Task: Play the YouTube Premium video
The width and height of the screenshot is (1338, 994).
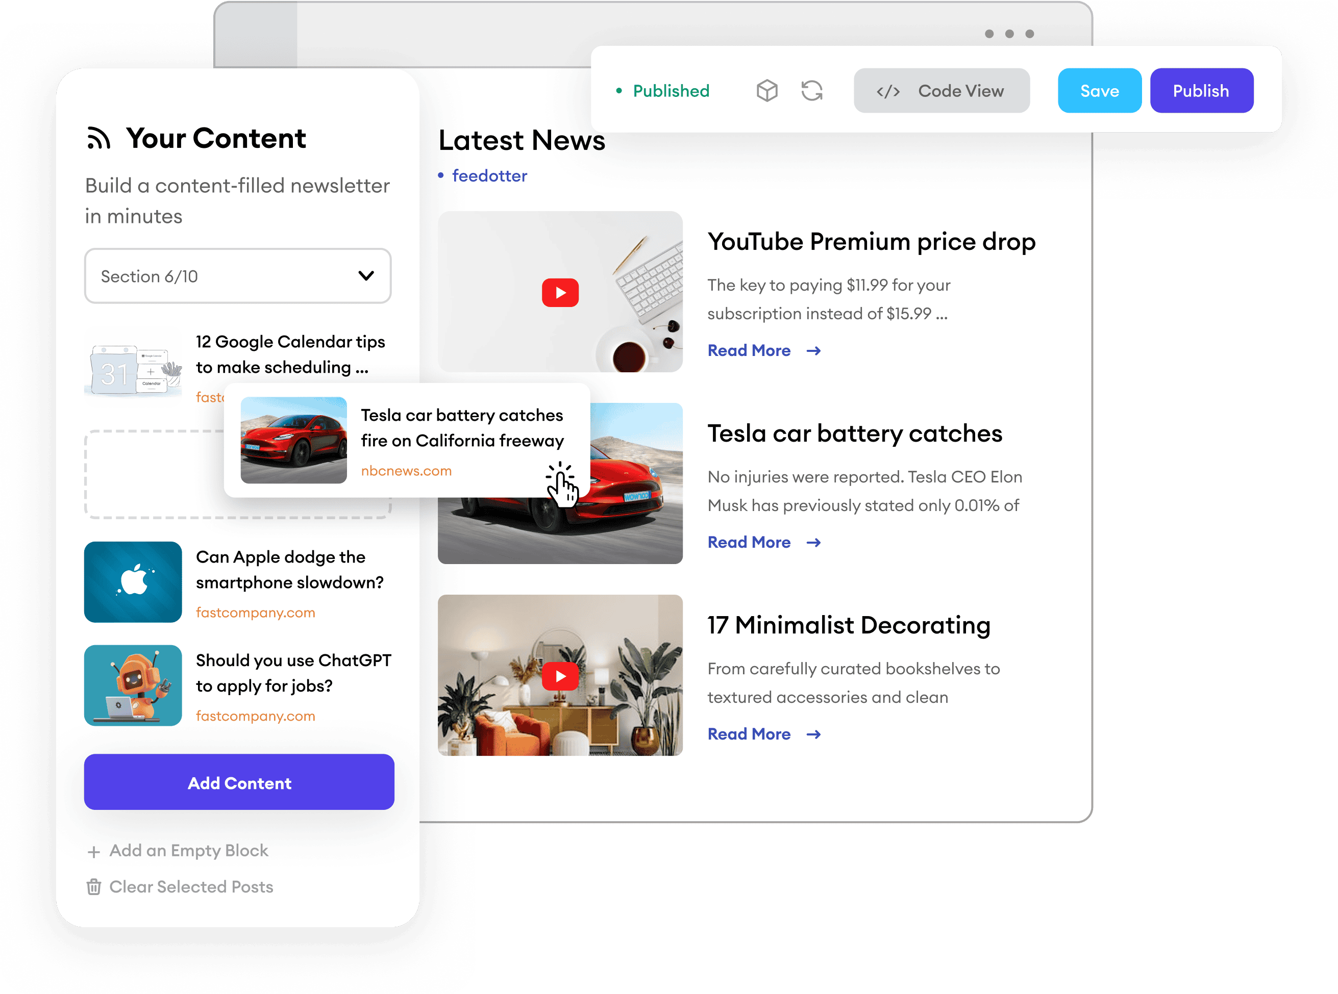Action: tap(560, 291)
